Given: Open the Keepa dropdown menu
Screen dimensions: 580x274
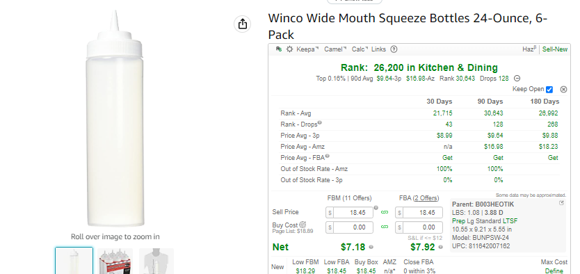Looking at the screenshot, I should tap(307, 49).
